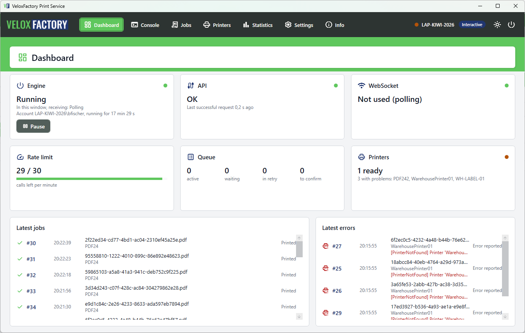Click the Dashboard grid icon in the page title
This screenshot has width=525, height=333.
[23, 58]
